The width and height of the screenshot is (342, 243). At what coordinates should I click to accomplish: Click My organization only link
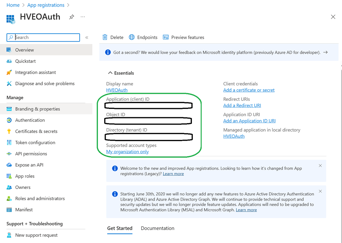coord(128,152)
